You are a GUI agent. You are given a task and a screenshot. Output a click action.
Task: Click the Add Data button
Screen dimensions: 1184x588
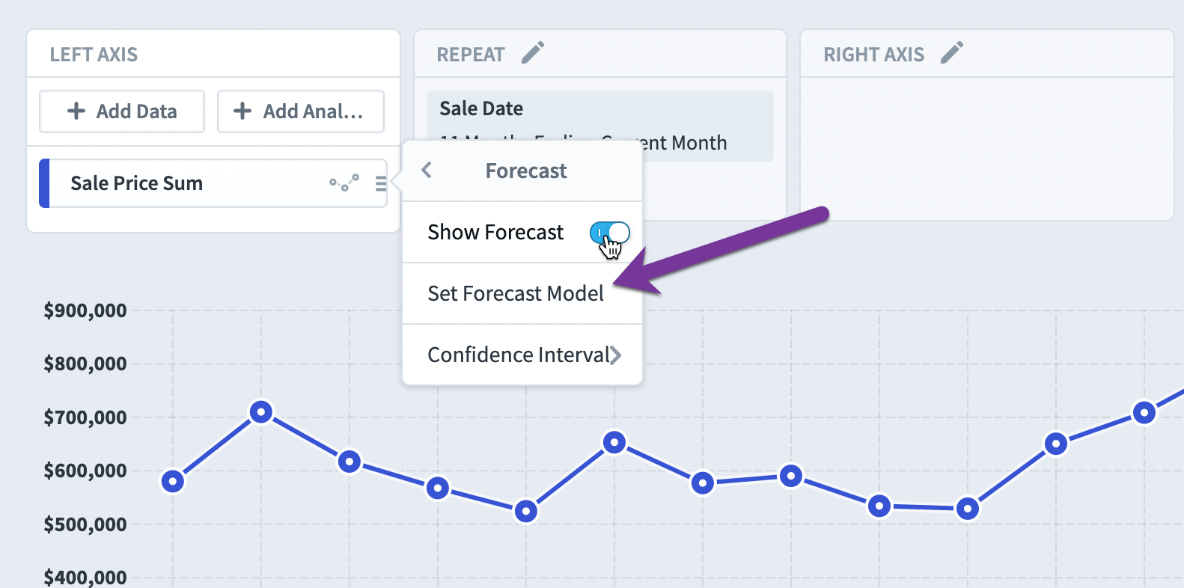(x=122, y=111)
